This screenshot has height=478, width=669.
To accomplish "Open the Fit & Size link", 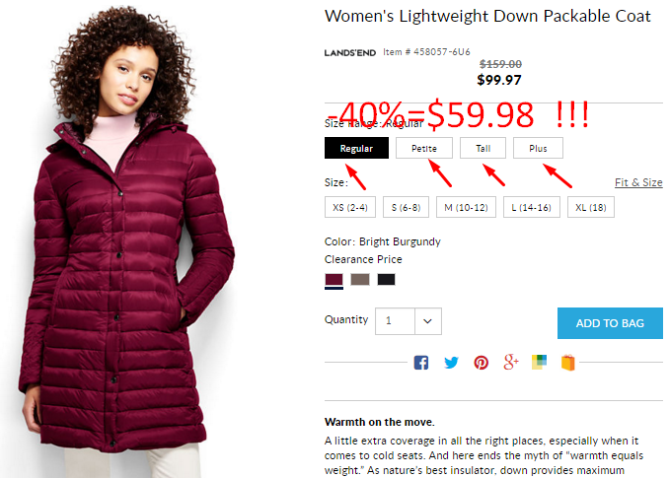I will tap(638, 182).
